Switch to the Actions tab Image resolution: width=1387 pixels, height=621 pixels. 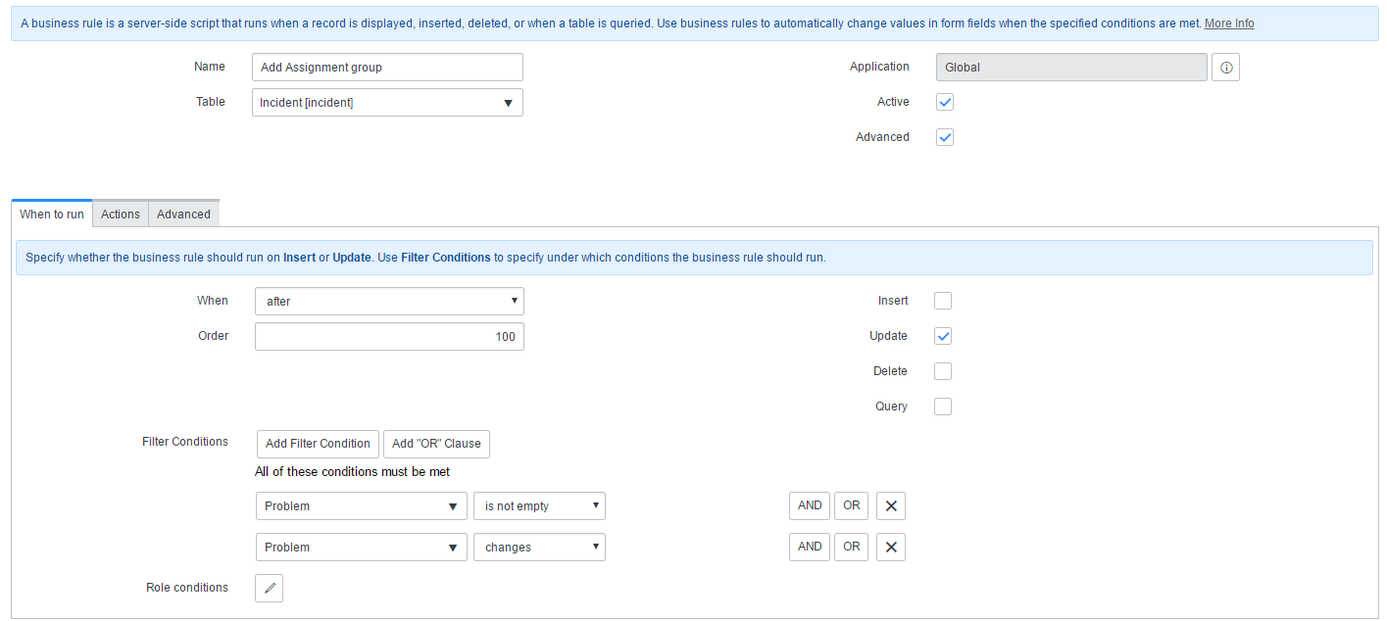[121, 215]
